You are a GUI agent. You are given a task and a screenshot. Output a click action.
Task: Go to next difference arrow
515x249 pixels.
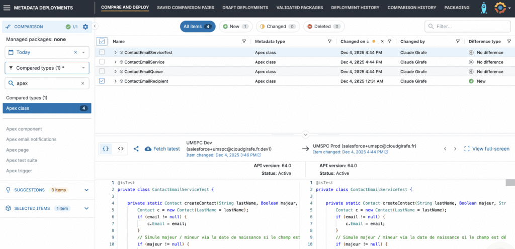point(455,149)
